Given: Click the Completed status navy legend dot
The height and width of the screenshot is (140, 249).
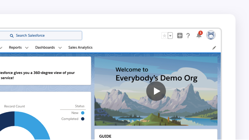Looking at the screenshot, I should [82, 119].
